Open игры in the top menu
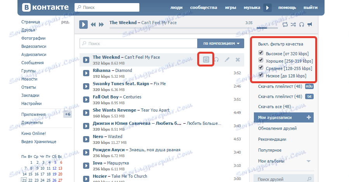349x182 pixels. [x=230, y=8]
